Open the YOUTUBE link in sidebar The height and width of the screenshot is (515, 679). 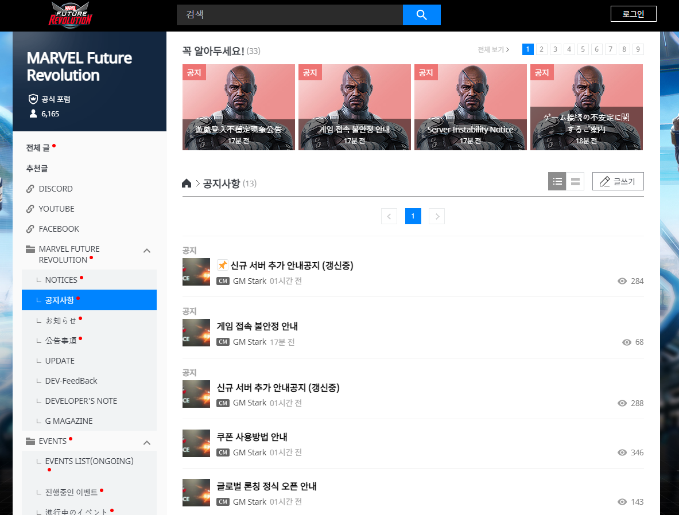click(56, 209)
